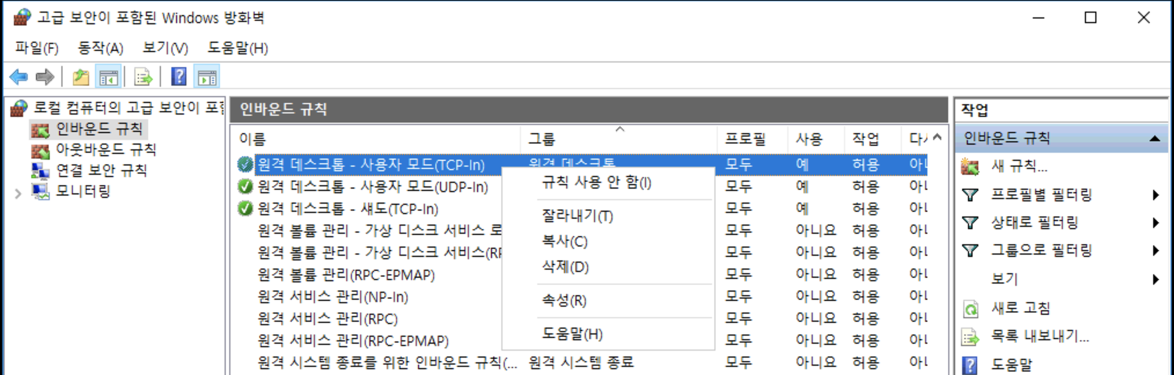The width and height of the screenshot is (1174, 375).
Task: Toggle the Show/Hide console tree icon
Action: click(x=108, y=77)
